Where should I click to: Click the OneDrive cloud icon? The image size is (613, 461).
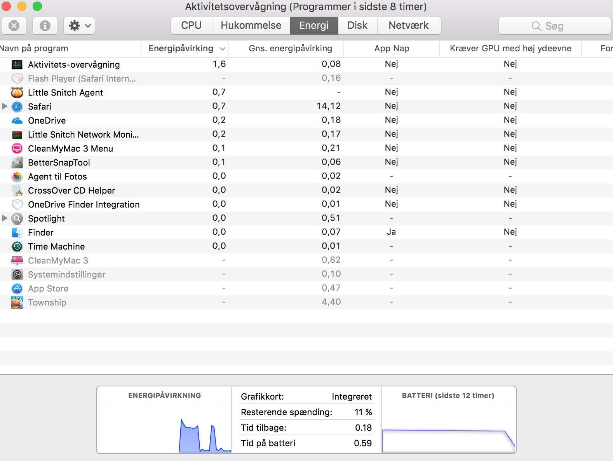point(17,120)
